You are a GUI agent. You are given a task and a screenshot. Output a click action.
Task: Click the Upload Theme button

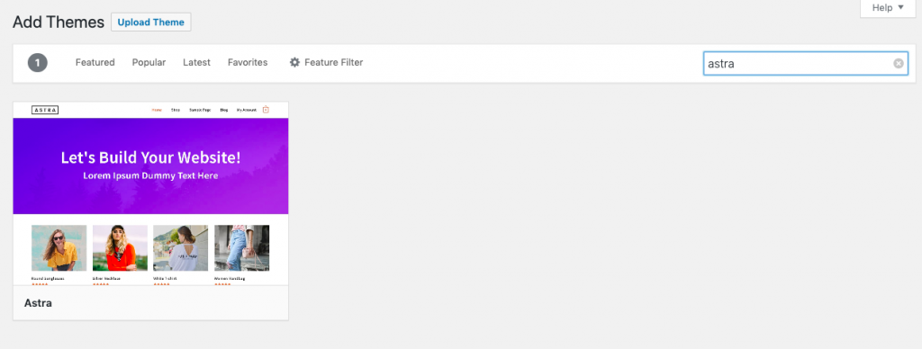click(x=151, y=22)
